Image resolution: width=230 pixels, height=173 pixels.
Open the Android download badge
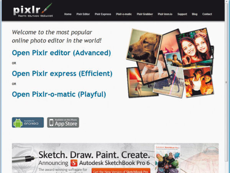[x=28, y=122]
